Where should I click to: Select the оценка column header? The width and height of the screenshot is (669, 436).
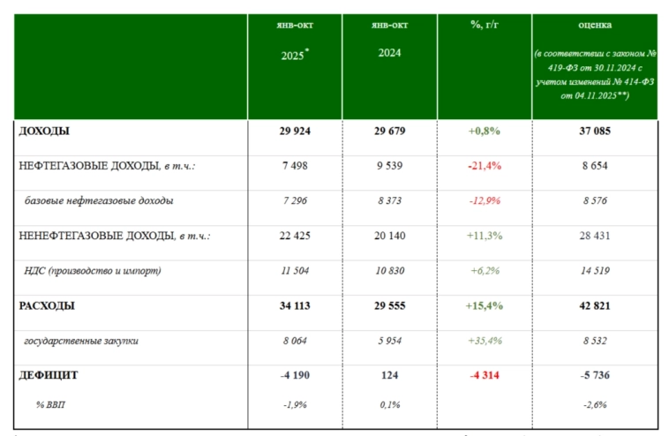[x=595, y=25]
